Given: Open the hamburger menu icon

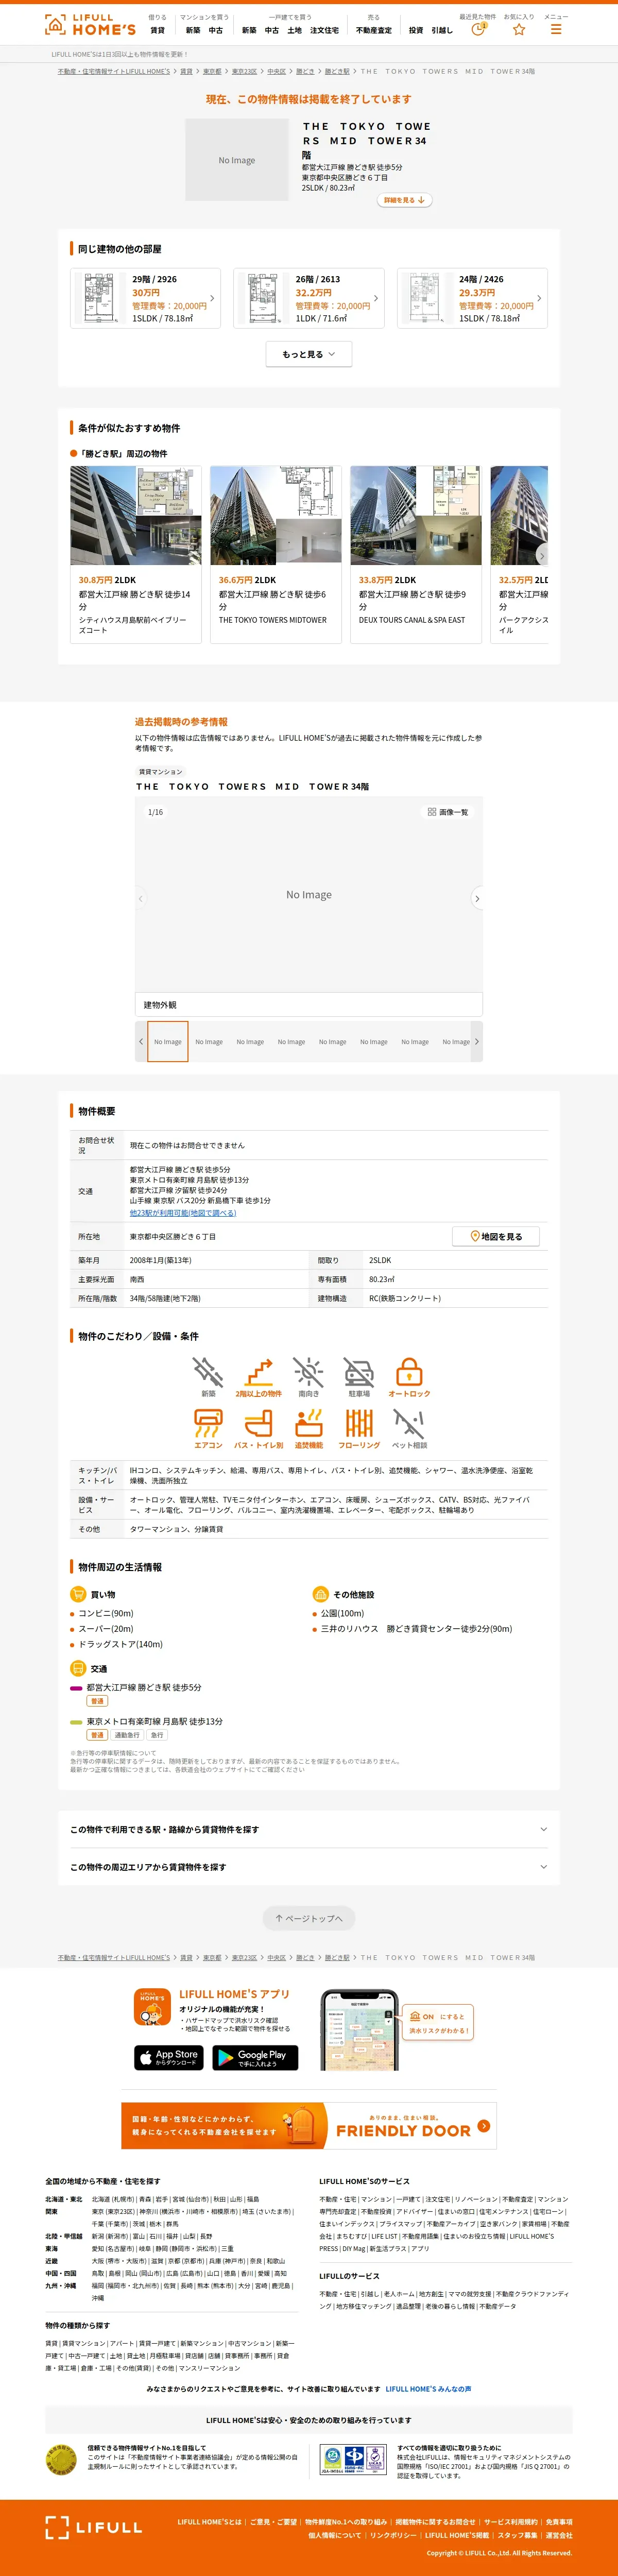Looking at the screenshot, I should [556, 29].
